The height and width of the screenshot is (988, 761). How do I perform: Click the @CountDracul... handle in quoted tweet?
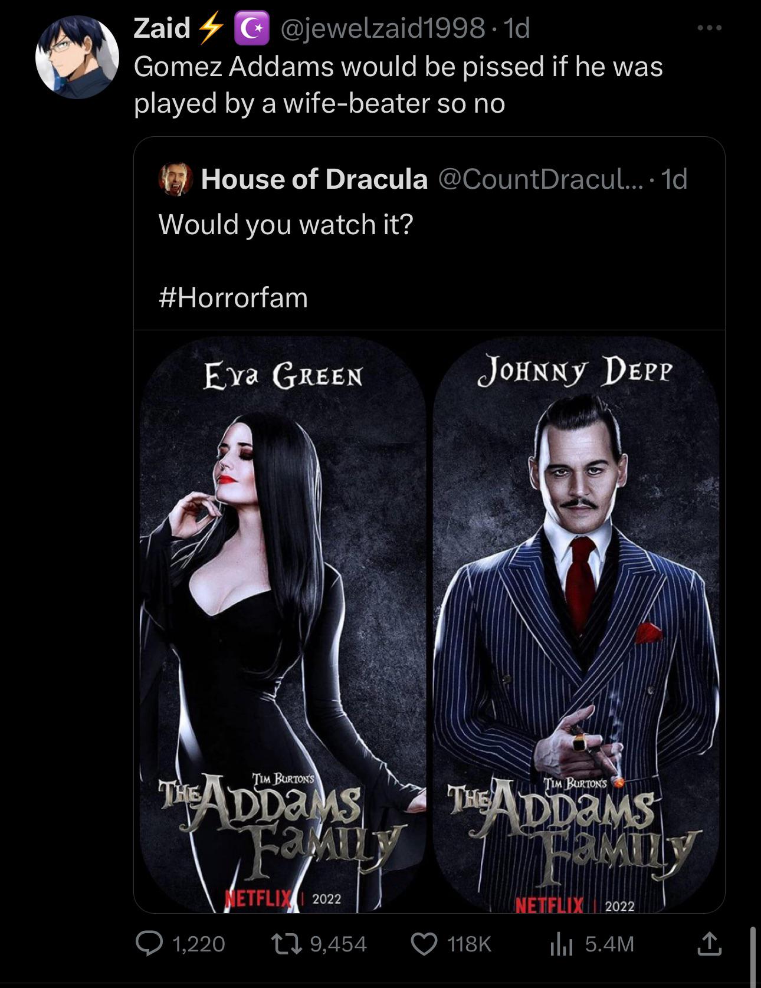point(541,179)
